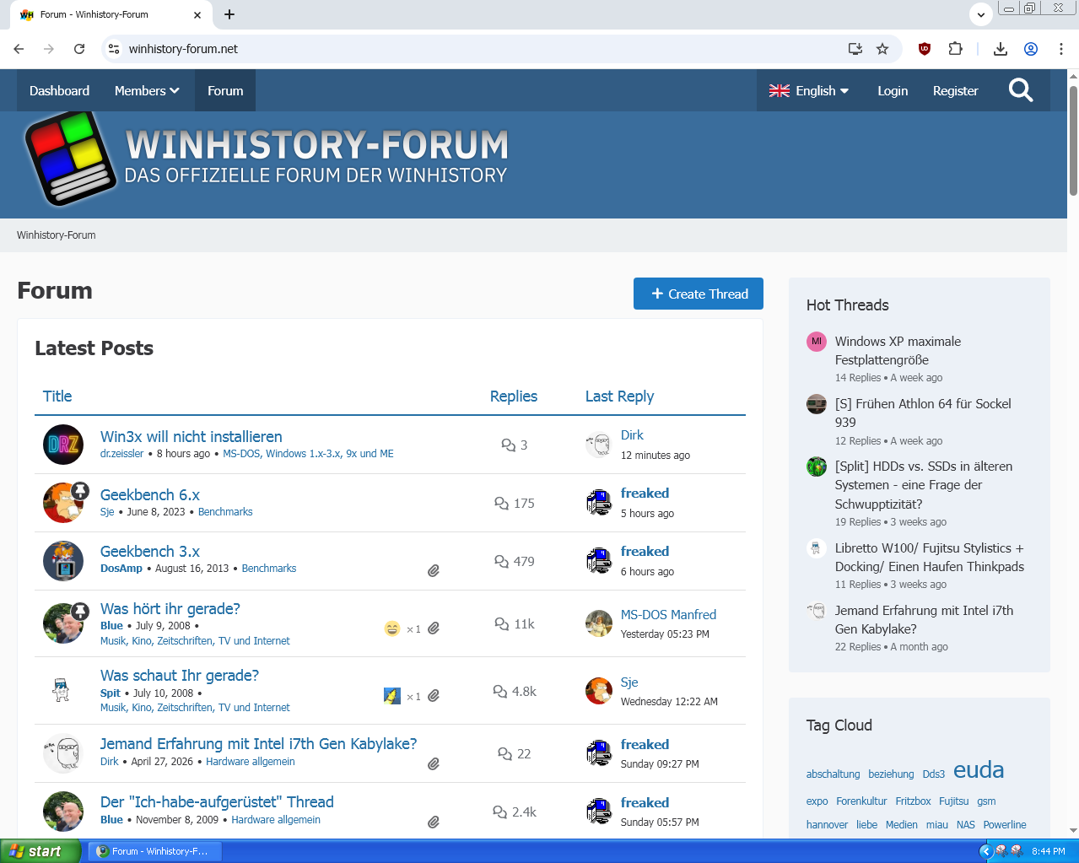Open Windows XP maximale Festplattengröße hot thread
1079x863 pixels.
[x=898, y=350]
